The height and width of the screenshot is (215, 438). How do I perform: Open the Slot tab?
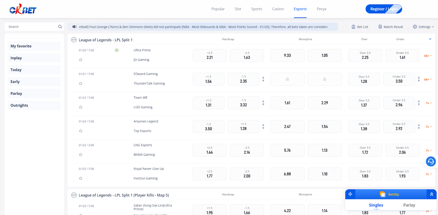238,9
